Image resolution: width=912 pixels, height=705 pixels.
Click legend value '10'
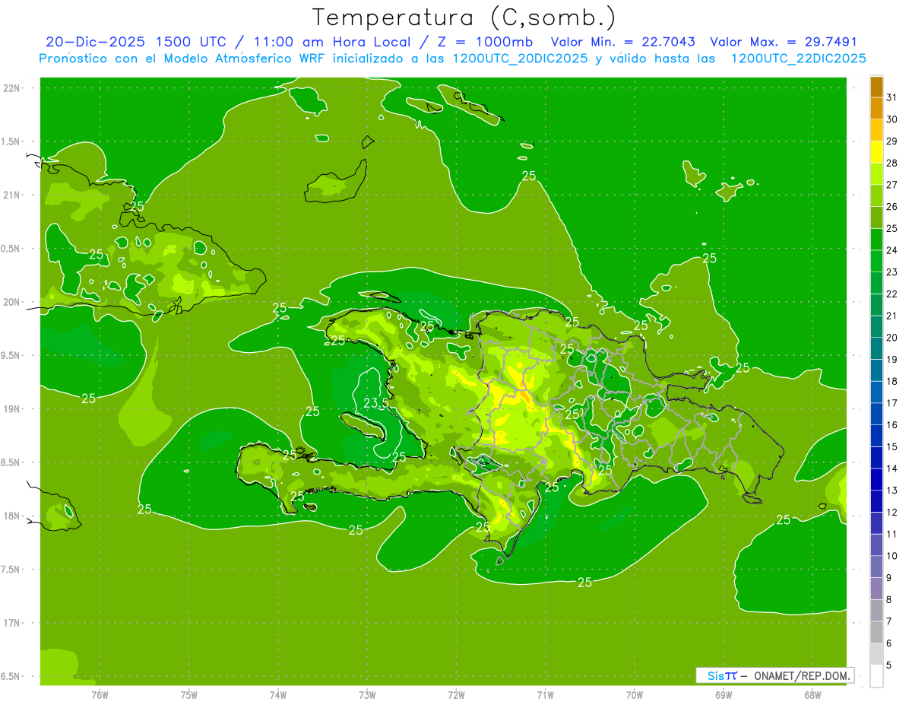pos(891,557)
